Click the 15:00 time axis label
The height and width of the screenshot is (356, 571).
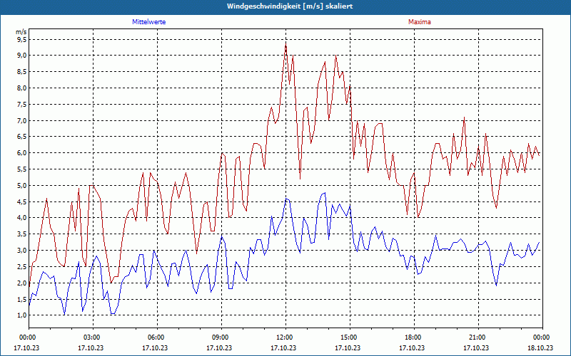click(350, 337)
